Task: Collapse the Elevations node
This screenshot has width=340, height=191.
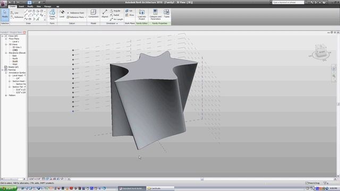Action: pos(6,53)
